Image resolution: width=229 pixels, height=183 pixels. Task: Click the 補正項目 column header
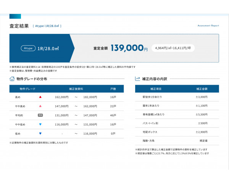click(x=156, y=89)
